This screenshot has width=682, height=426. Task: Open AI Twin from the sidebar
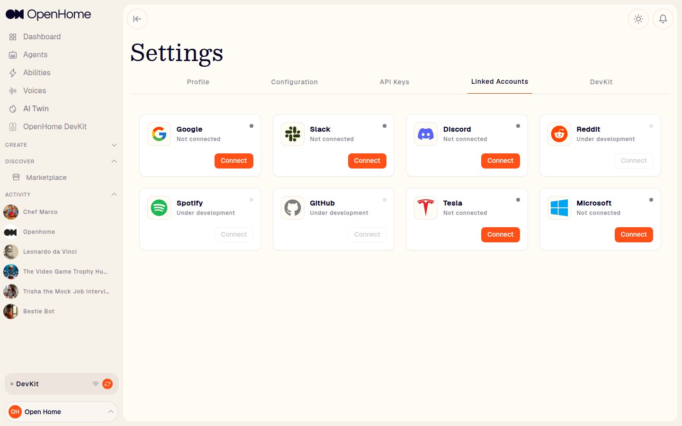click(36, 108)
